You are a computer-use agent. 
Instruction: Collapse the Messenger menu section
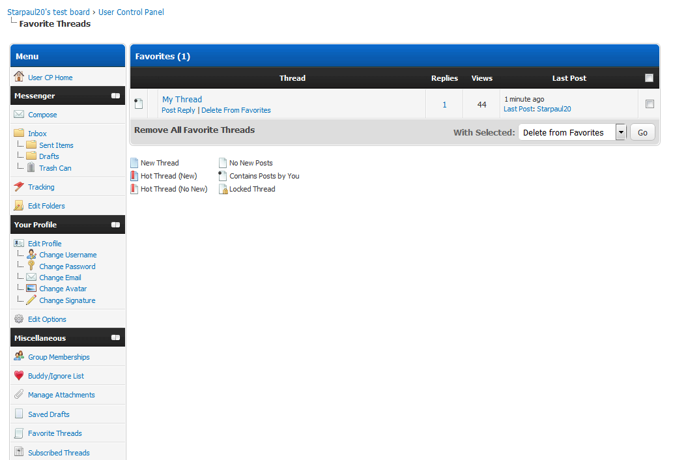point(115,96)
